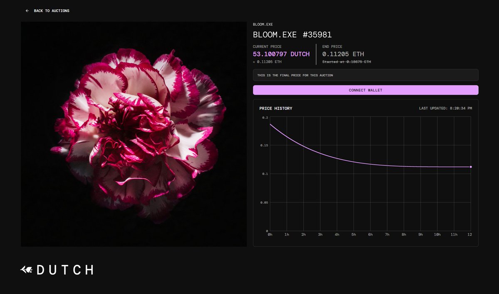Click the Last Updated 8:20:34 PM timestamp

445,108
